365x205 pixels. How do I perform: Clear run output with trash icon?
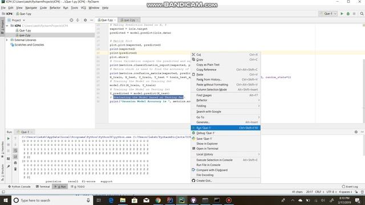pyautogui.click(x=15, y=169)
